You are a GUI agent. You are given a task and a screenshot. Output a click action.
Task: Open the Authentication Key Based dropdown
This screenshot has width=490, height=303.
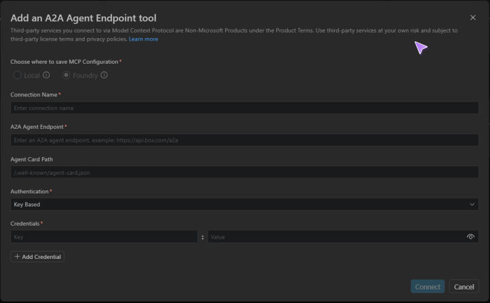pos(244,205)
